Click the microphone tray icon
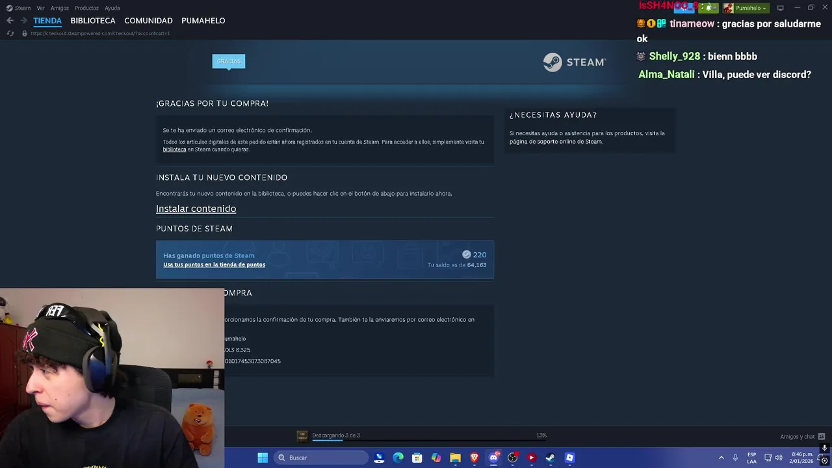The image size is (832, 468). pos(735,458)
